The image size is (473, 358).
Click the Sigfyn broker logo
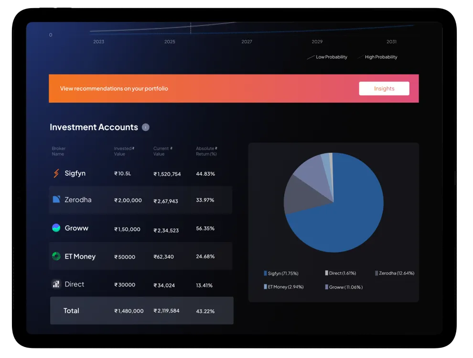[x=56, y=173]
